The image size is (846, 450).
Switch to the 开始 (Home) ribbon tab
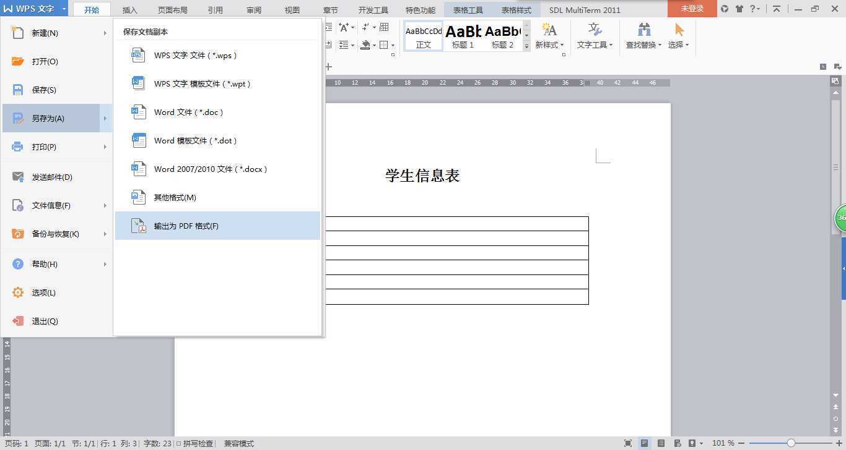[92, 10]
